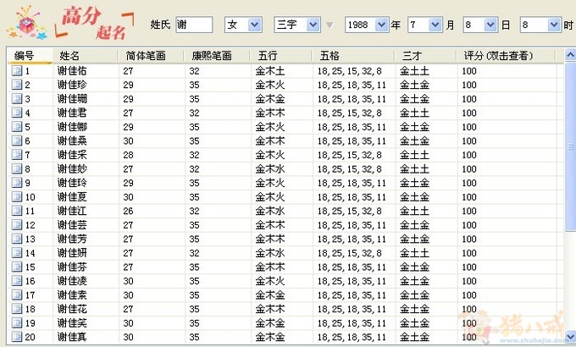
Task: Select the name 谢佳芸
Action: (72, 225)
